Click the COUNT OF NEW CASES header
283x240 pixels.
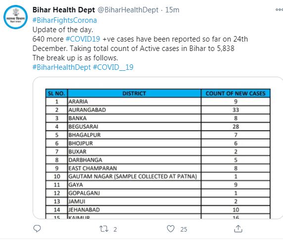tap(236, 94)
